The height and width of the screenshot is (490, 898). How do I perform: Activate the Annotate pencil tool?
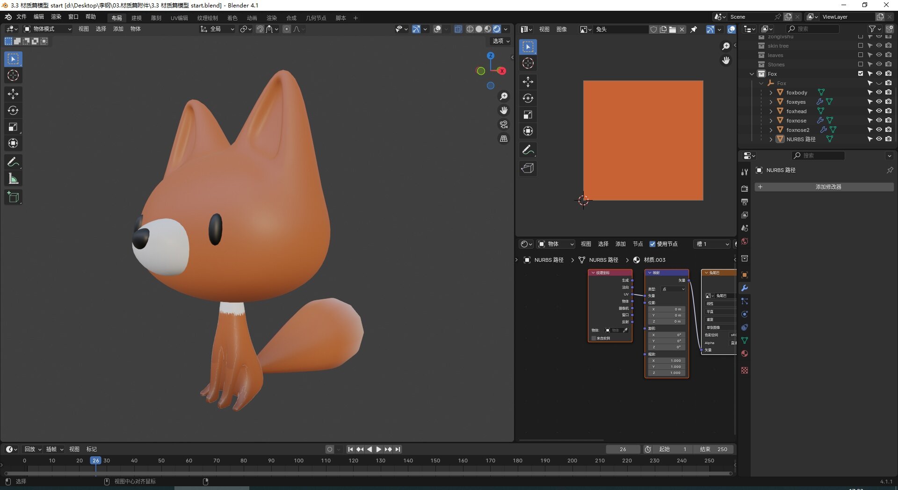pyautogui.click(x=13, y=162)
